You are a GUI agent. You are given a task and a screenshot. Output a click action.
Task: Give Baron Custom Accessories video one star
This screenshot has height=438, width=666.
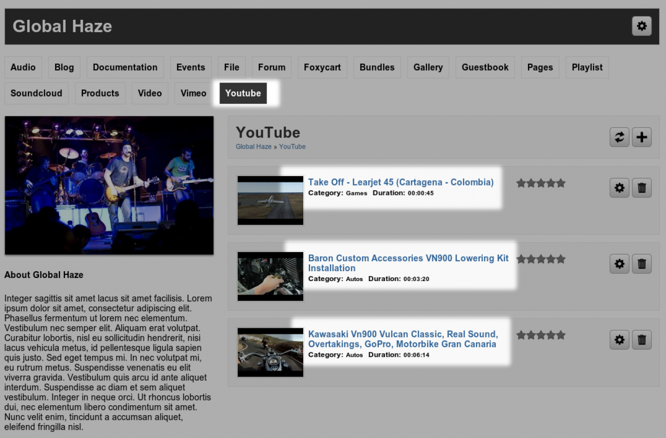[521, 259]
